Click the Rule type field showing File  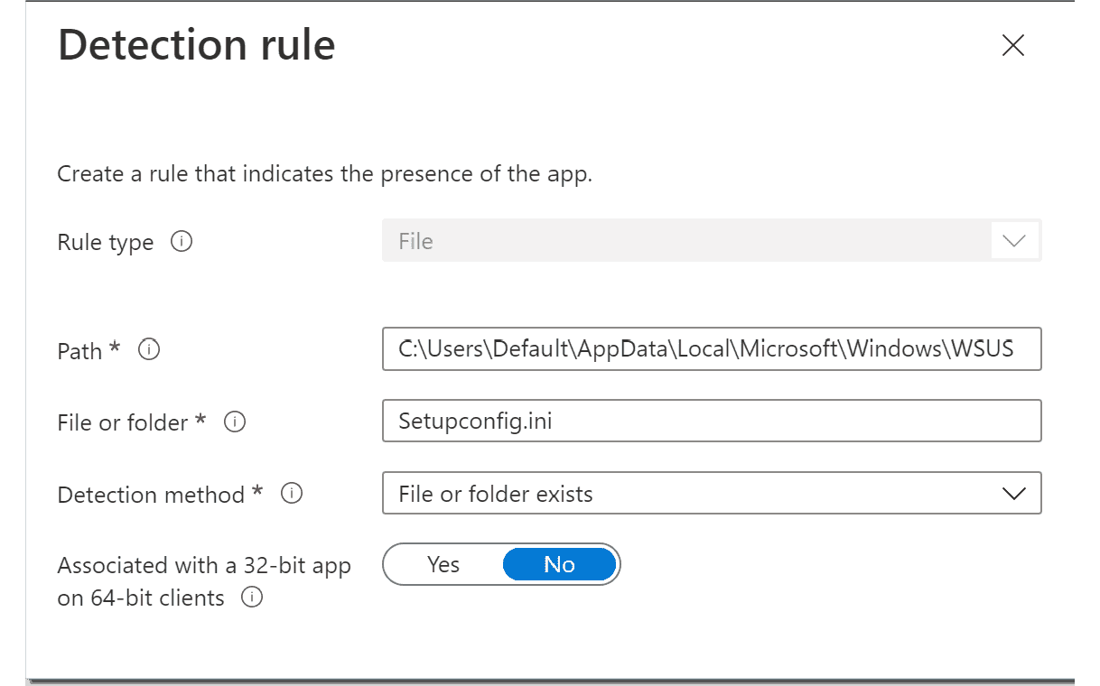pyautogui.click(x=686, y=242)
